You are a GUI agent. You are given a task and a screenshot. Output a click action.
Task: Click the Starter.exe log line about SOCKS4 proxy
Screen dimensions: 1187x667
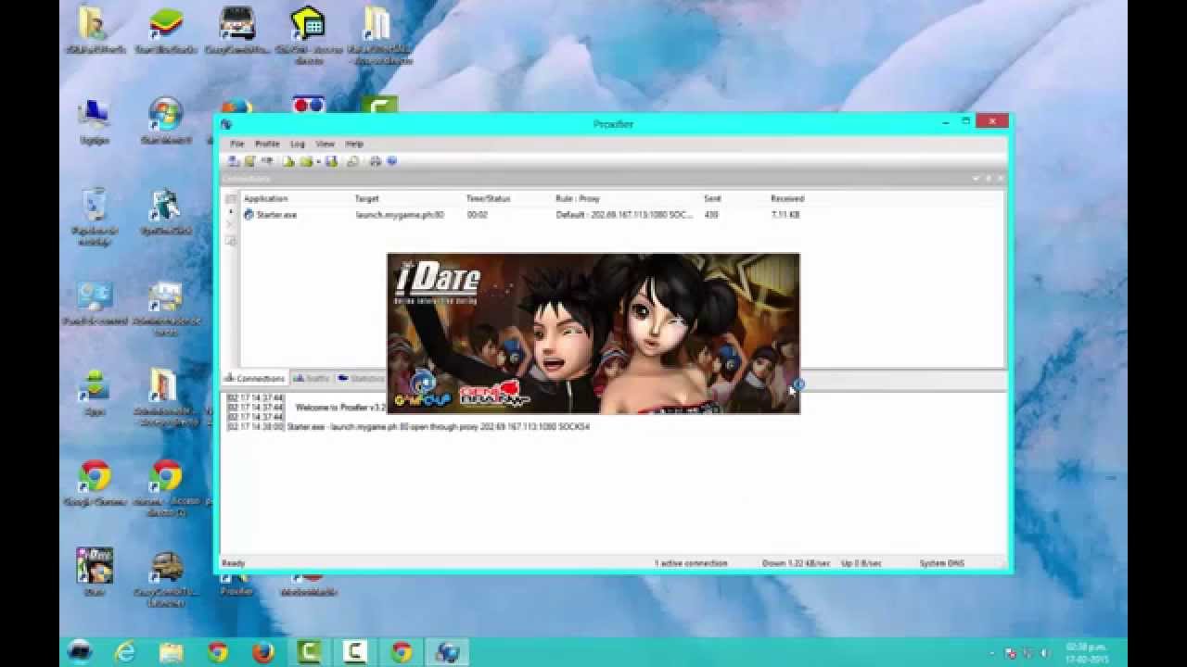pyautogui.click(x=408, y=427)
